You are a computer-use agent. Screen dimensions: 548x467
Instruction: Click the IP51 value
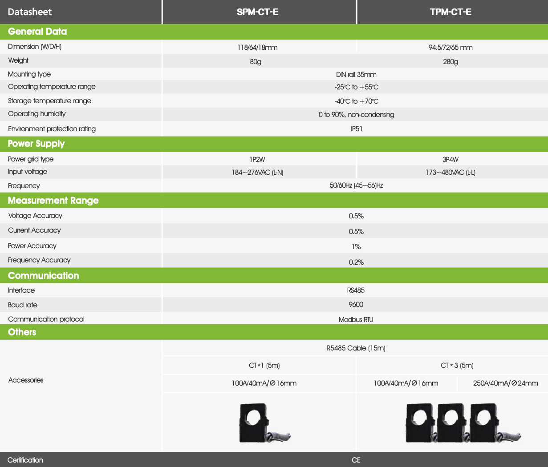[356, 129]
